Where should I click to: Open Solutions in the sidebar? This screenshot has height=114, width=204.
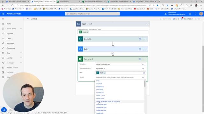point(10,73)
